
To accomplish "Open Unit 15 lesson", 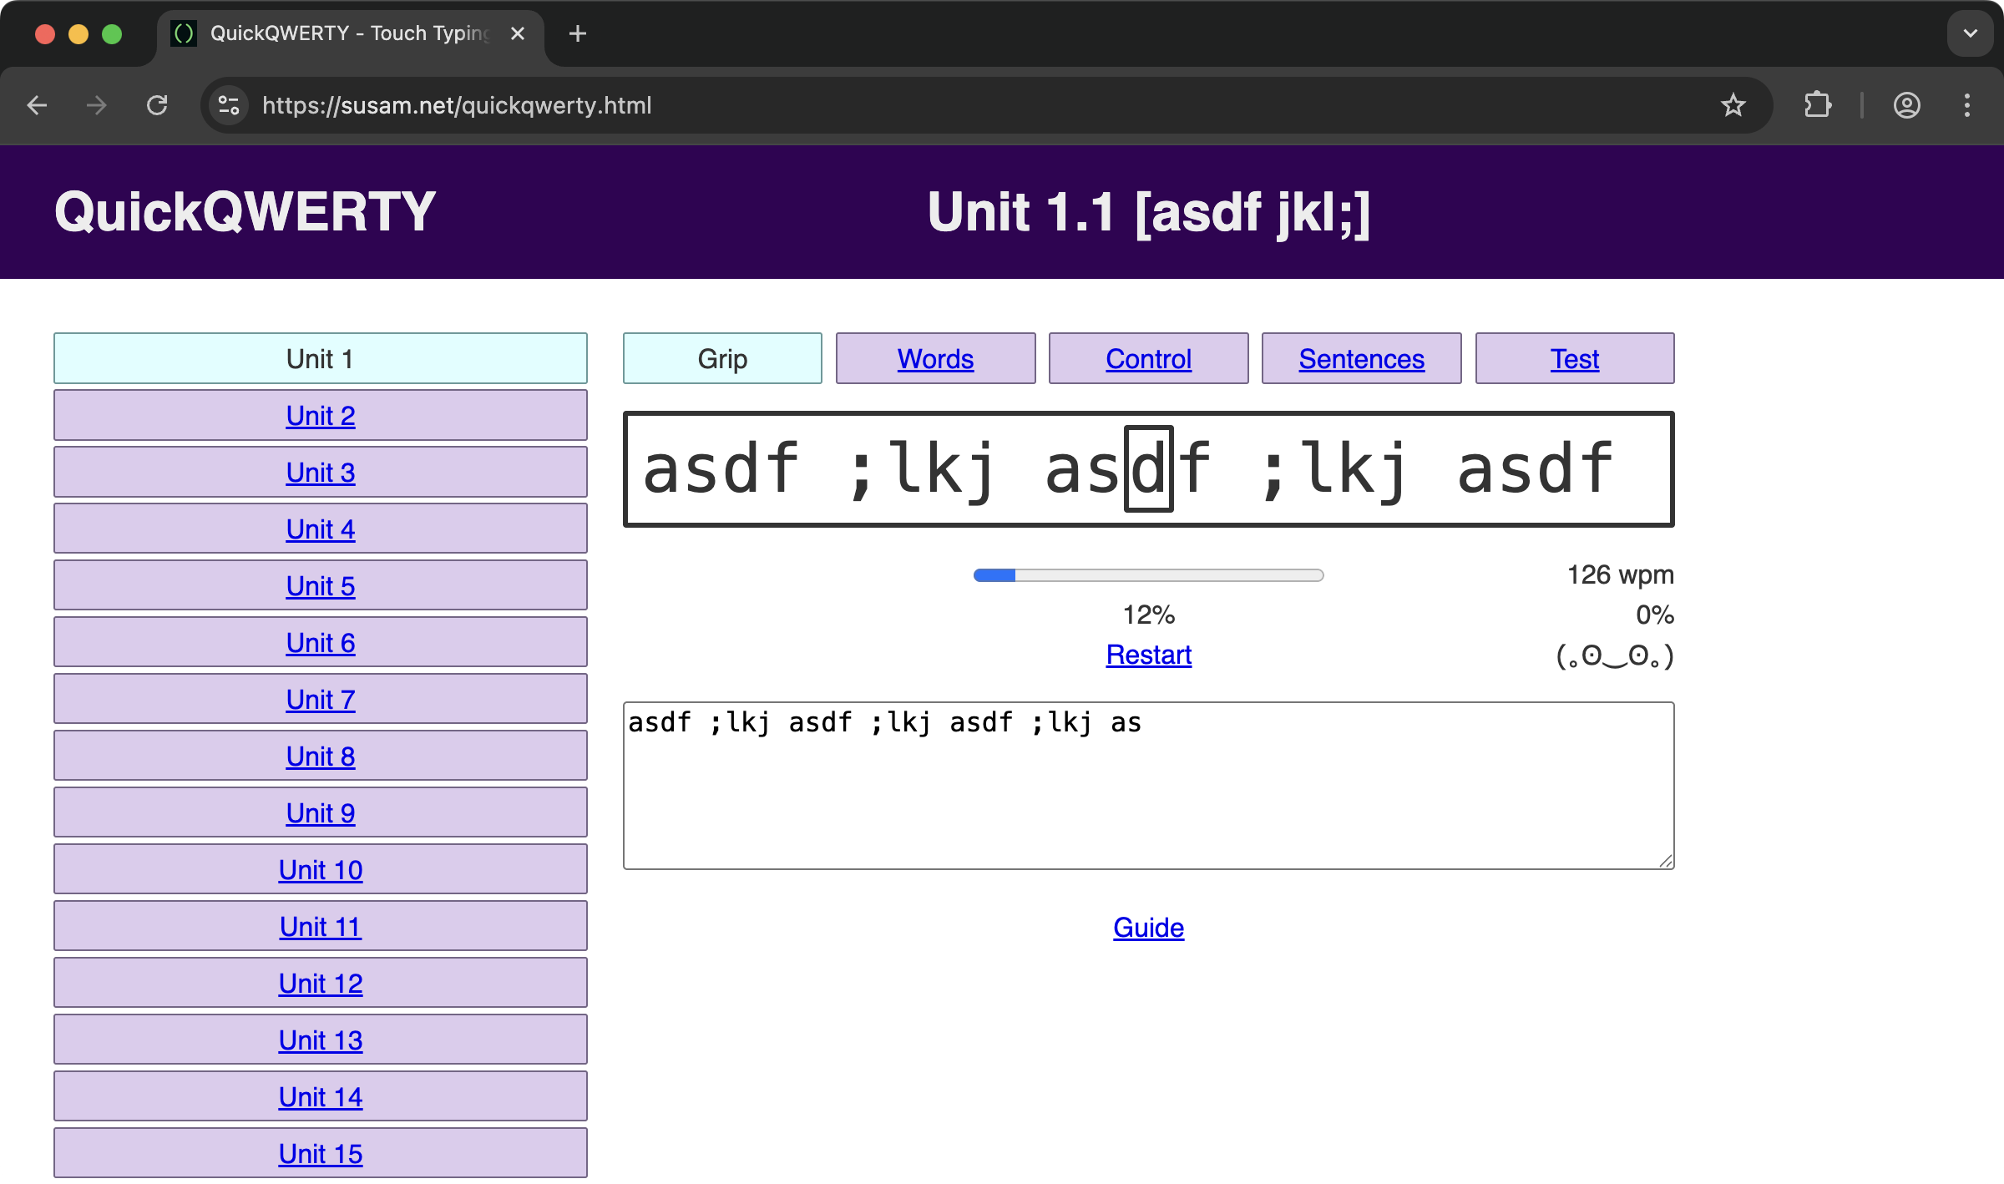I will click(x=321, y=1154).
